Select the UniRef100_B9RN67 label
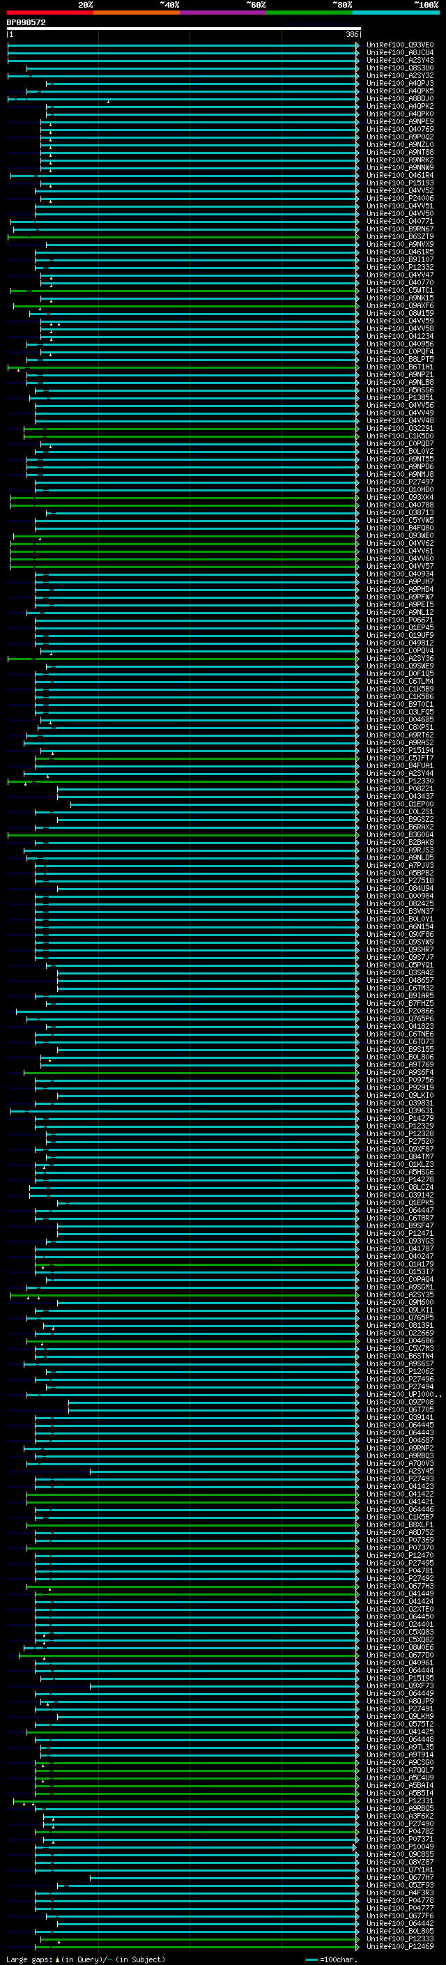Image resolution: width=446 pixels, height=1965 pixels. pos(400,229)
